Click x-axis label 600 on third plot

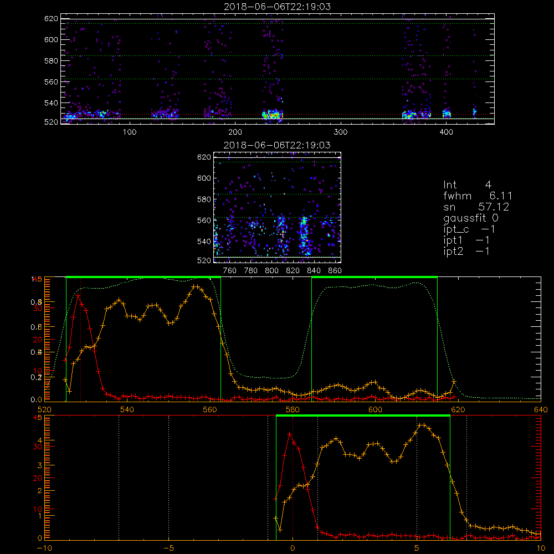[x=375, y=409]
